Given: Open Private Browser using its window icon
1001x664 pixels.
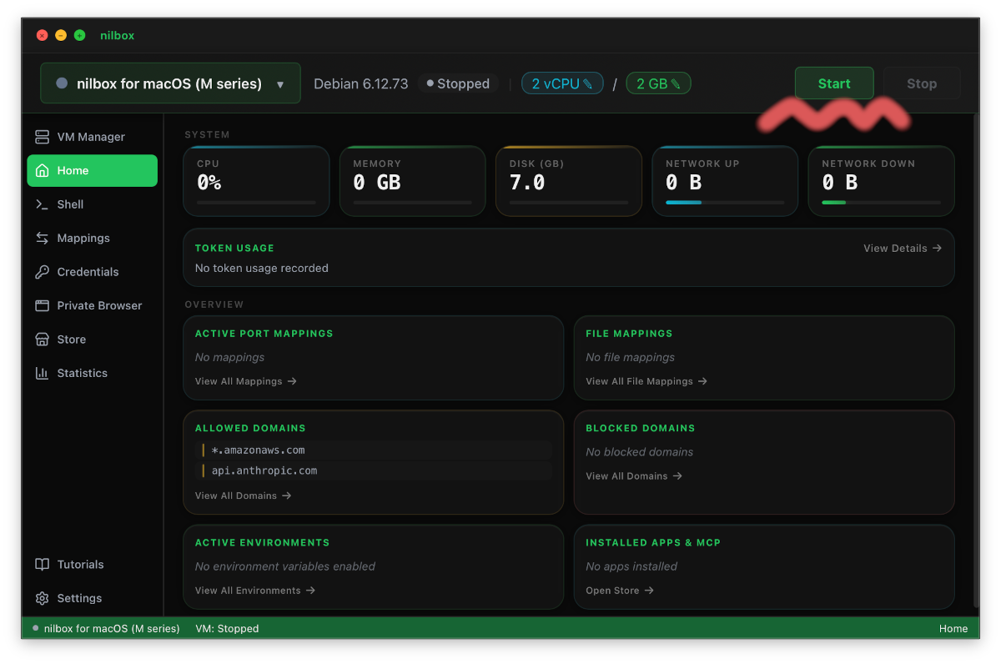Looking at the screenshot, I should 42,306.
